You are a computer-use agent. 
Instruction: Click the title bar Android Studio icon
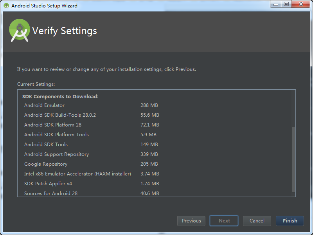point(6,5)
